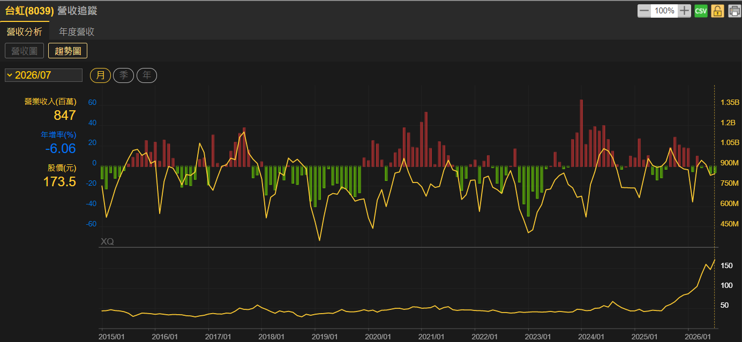The width and height of the screenshot is (742, 342).
Task: Export data with the CSV icon
Action: point(701,11)
